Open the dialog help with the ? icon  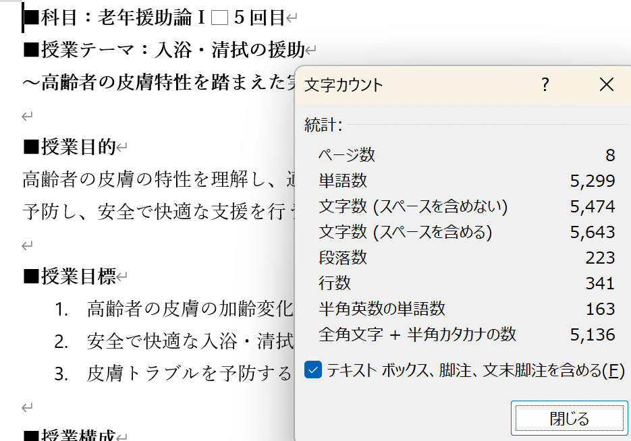click(544, 85)
